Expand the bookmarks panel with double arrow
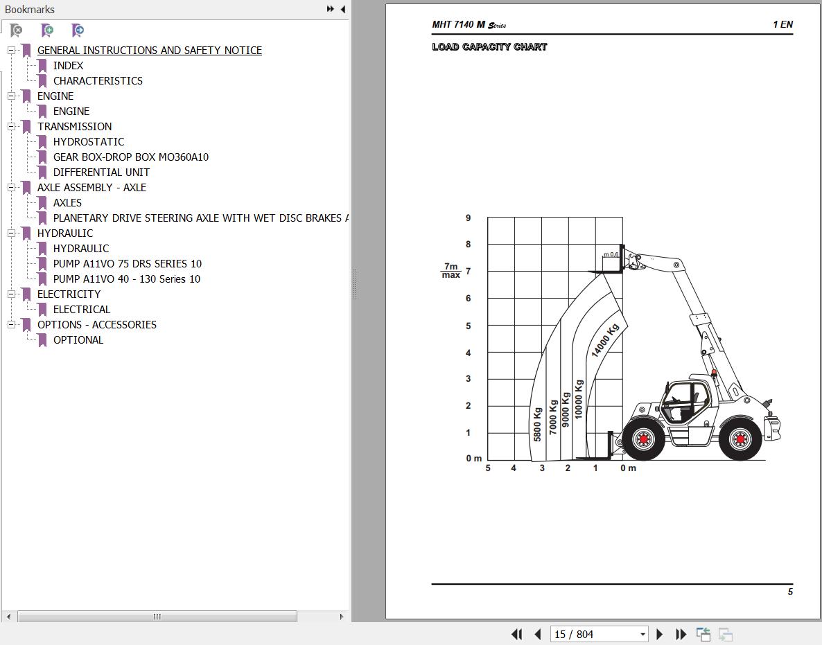This screenshot has width=822, height=645. tap(331, 9)
